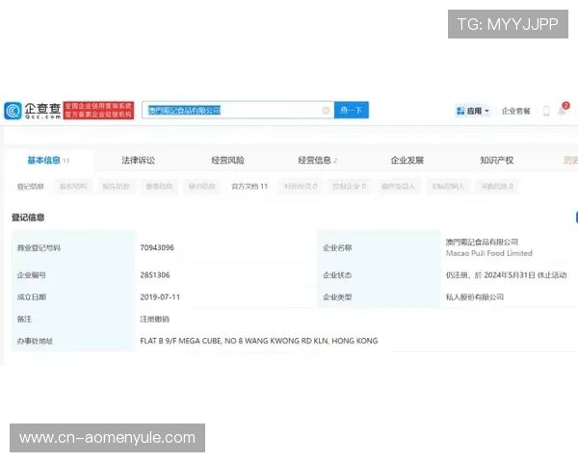Switch to the 法律诉讼 tab
Image resolution: width=578 pixels, height=462 pixels.
tap(138, 161)
